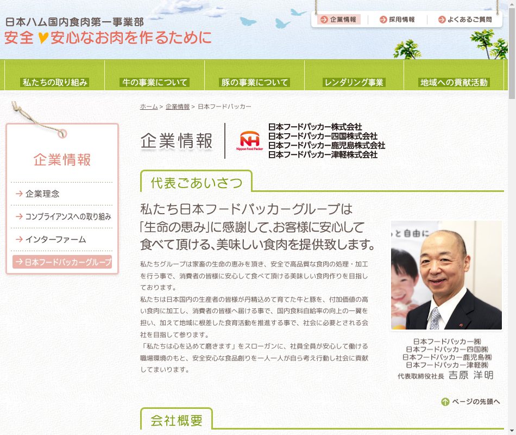Image resolution: width=516 pixels, height=435 pixels.
Task: Click arrow icon next to 企業理念
Action: (19, 194)
